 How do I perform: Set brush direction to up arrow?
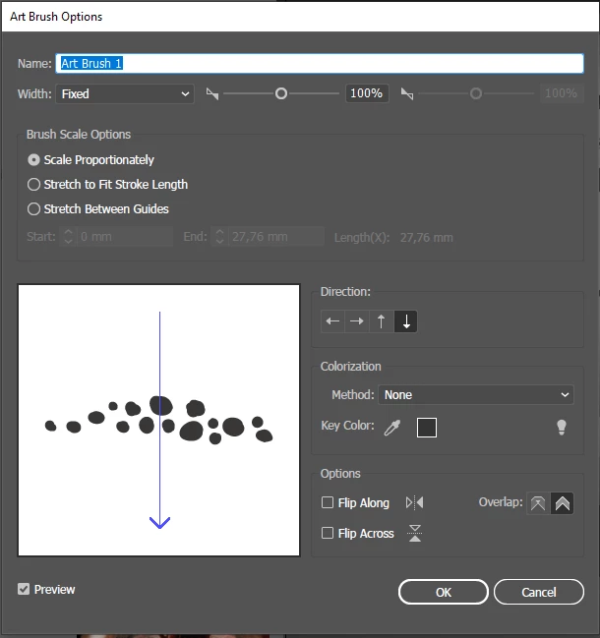click(382, 321)
